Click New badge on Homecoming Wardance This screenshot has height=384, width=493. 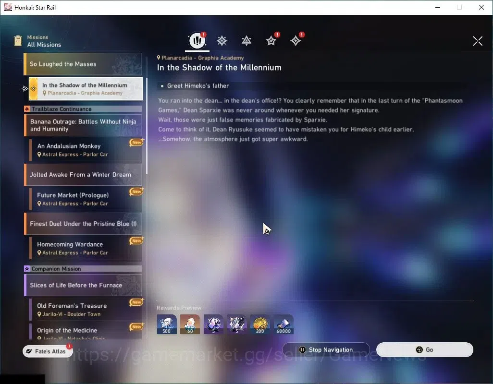click(x=136, y=241)
